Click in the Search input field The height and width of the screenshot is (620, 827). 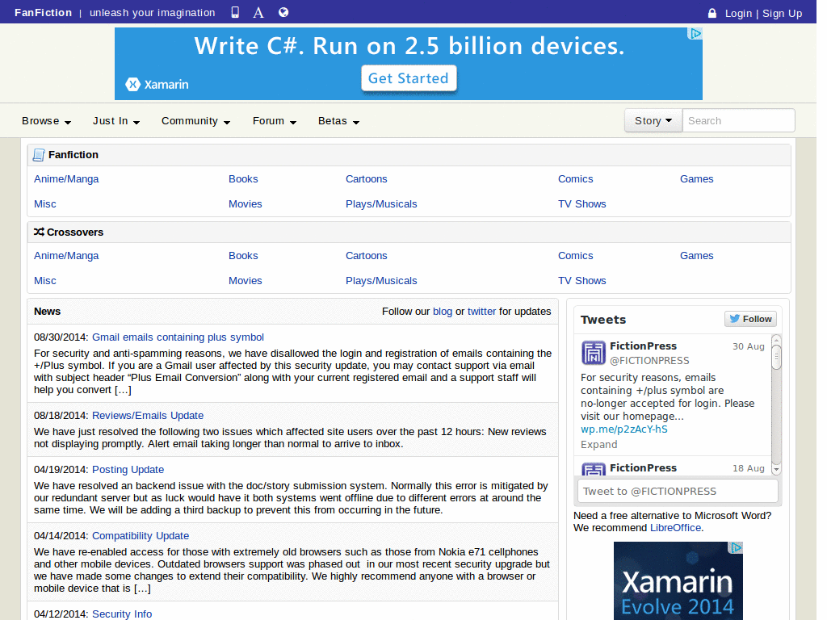(x=739, y=121)
